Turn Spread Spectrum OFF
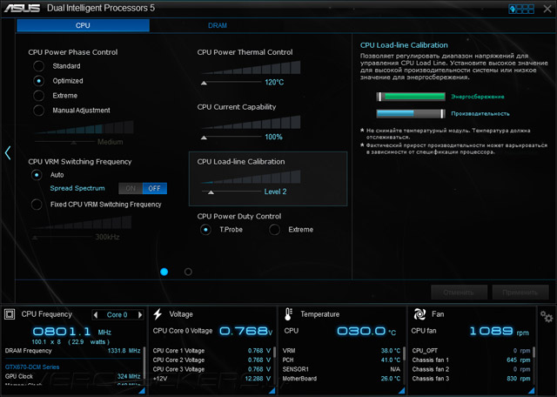This screenshot has width=557, height=397. (155, 188)
